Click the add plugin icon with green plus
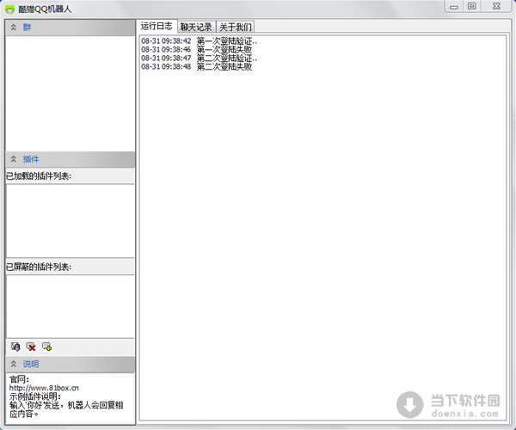Image resolution: width=516 pixels, height=430 pixels. coord(46,347)
